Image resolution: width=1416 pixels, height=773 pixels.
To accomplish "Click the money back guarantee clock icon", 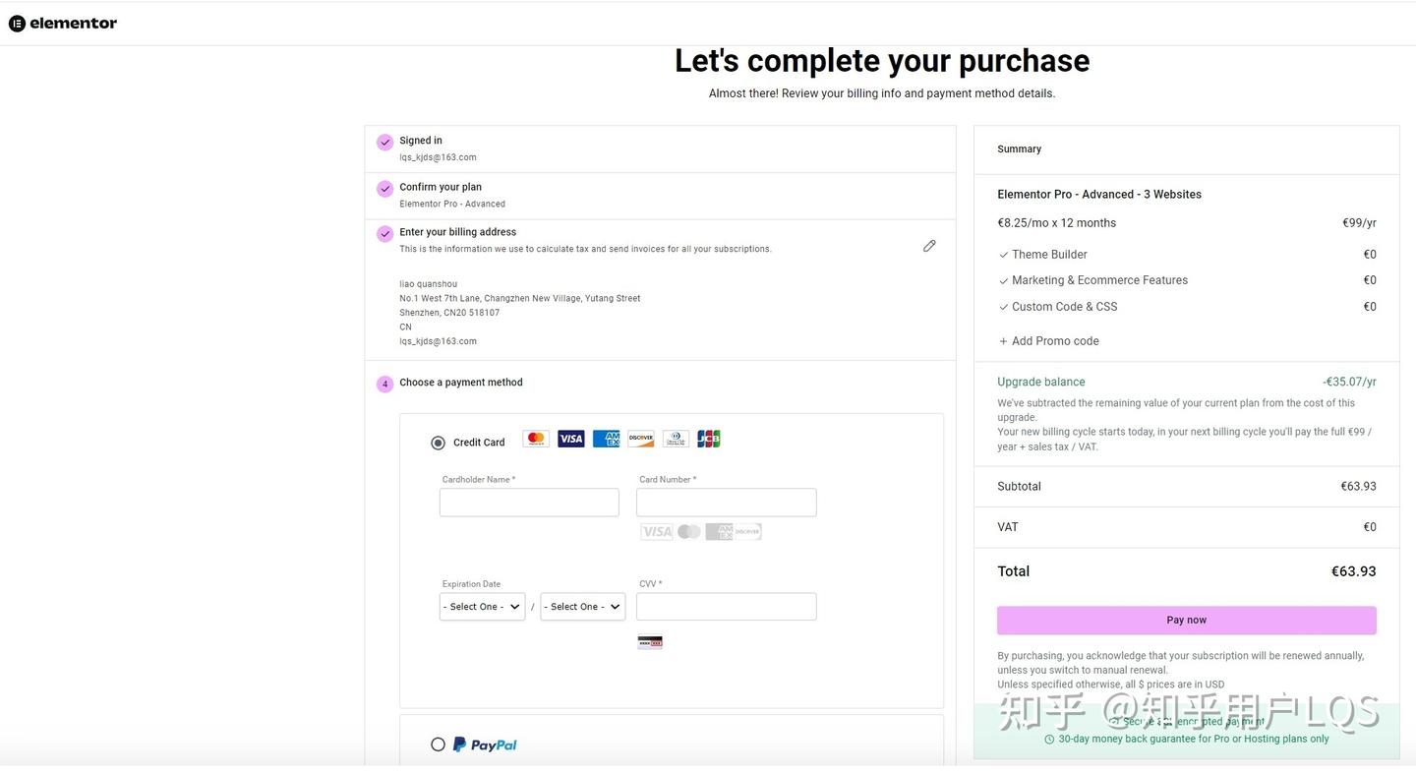I will 1049,739.
